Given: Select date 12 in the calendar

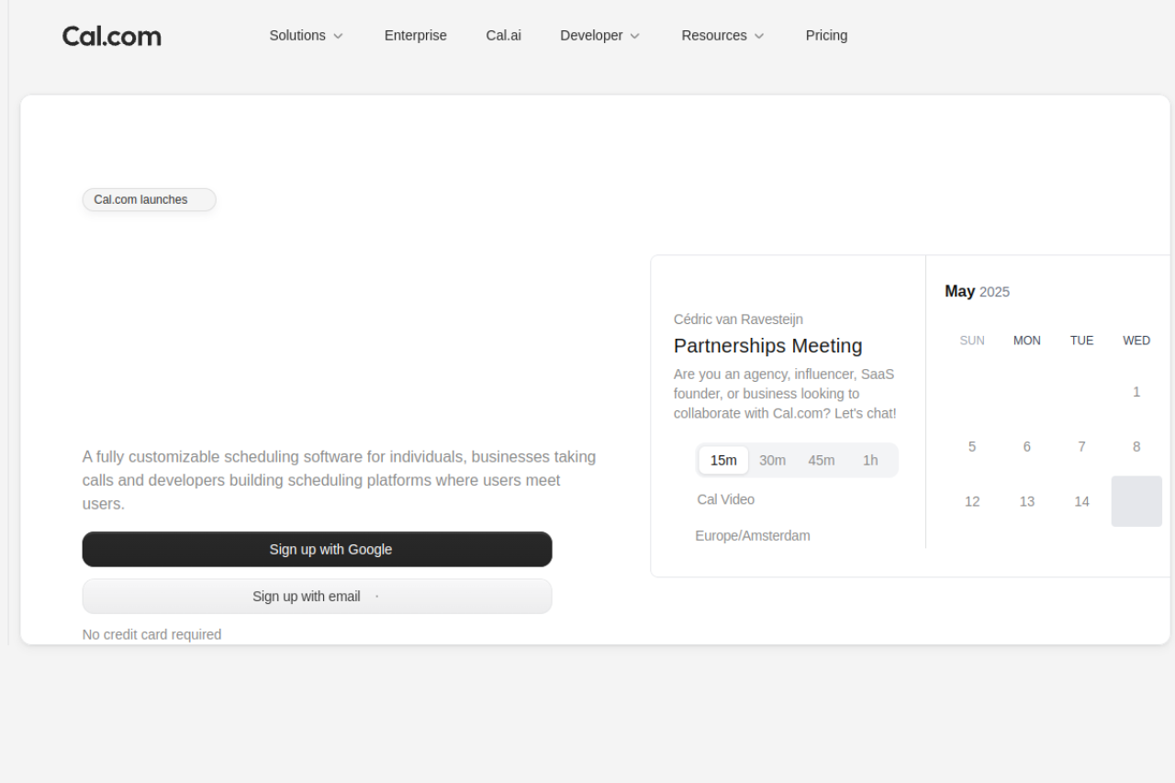Looking at the screenshot, I should point(972,501).
